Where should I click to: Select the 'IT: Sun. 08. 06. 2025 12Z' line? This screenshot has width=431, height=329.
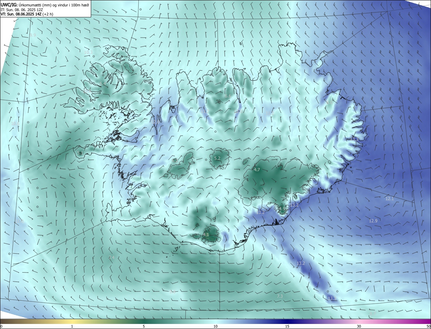(x=22, y=9)
